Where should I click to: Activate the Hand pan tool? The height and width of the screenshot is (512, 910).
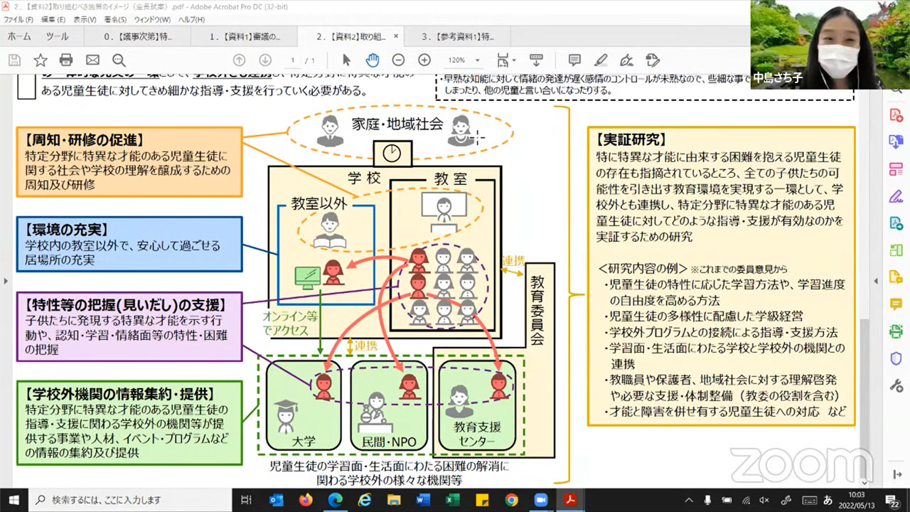click(x=373, y=60)
